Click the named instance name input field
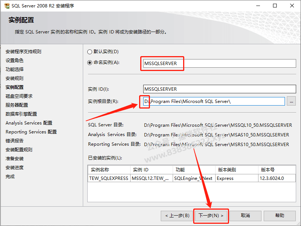Screen dimensions: 301x226 [x=219, y=63]
